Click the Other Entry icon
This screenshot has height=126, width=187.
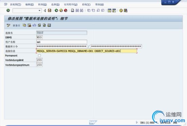coord(49,25)
